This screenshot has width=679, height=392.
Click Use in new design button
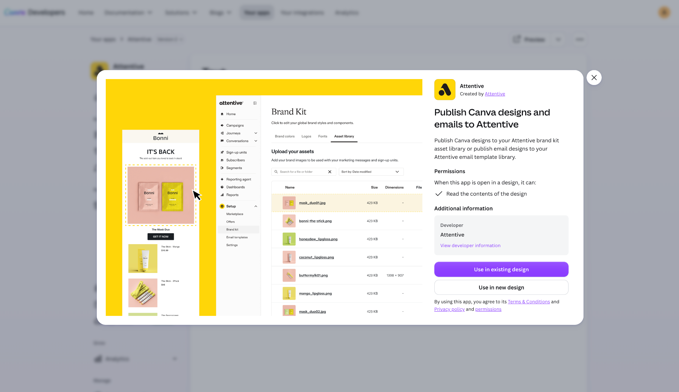coord(501,287)
